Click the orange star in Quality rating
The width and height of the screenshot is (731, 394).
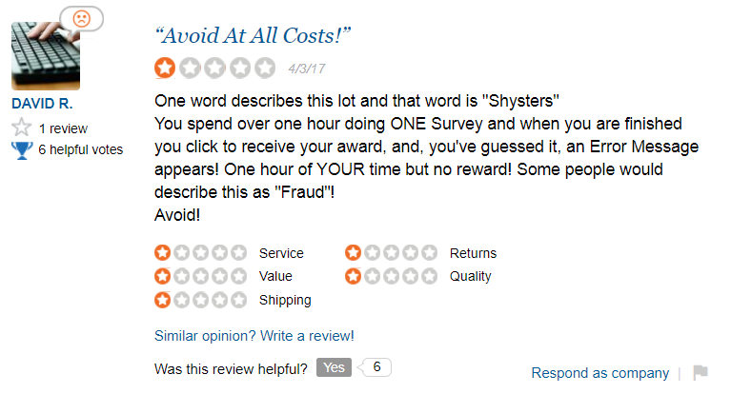coord(353,276)
